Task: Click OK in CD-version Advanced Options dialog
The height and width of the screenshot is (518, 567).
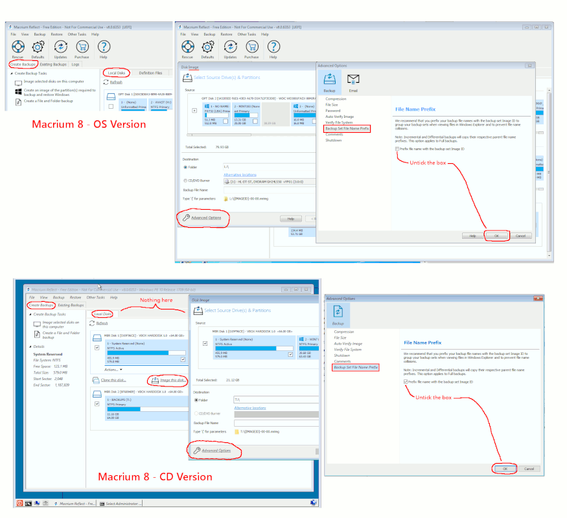Action: pos(505,469)
